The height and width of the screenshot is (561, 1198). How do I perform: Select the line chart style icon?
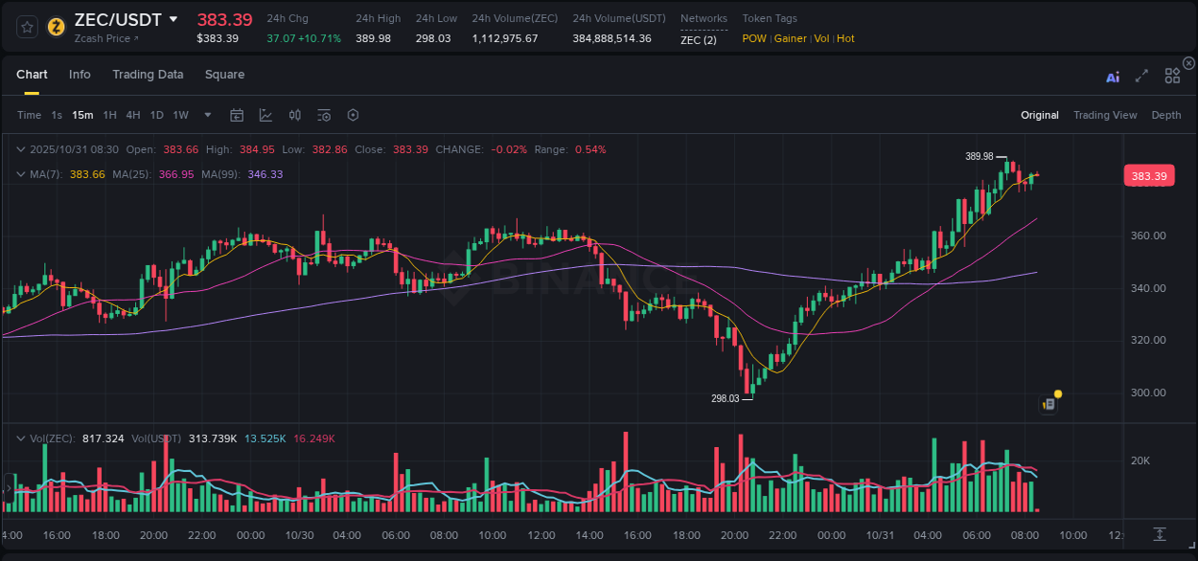pos(265,115)
